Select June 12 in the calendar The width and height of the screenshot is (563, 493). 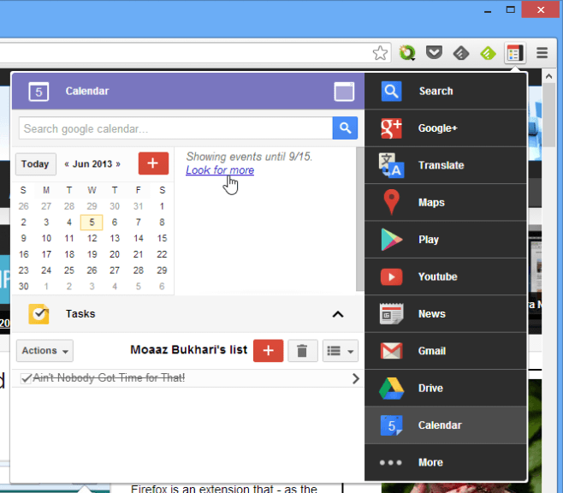(x=92, y=238)
